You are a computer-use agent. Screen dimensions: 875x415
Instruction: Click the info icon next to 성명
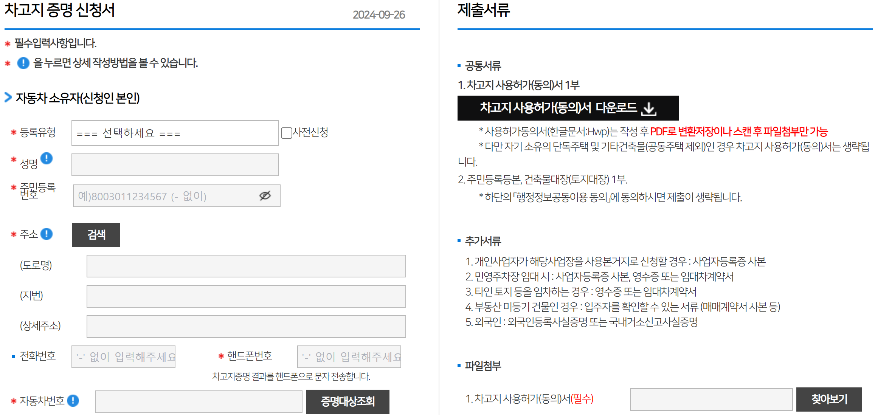pos(47,158)
